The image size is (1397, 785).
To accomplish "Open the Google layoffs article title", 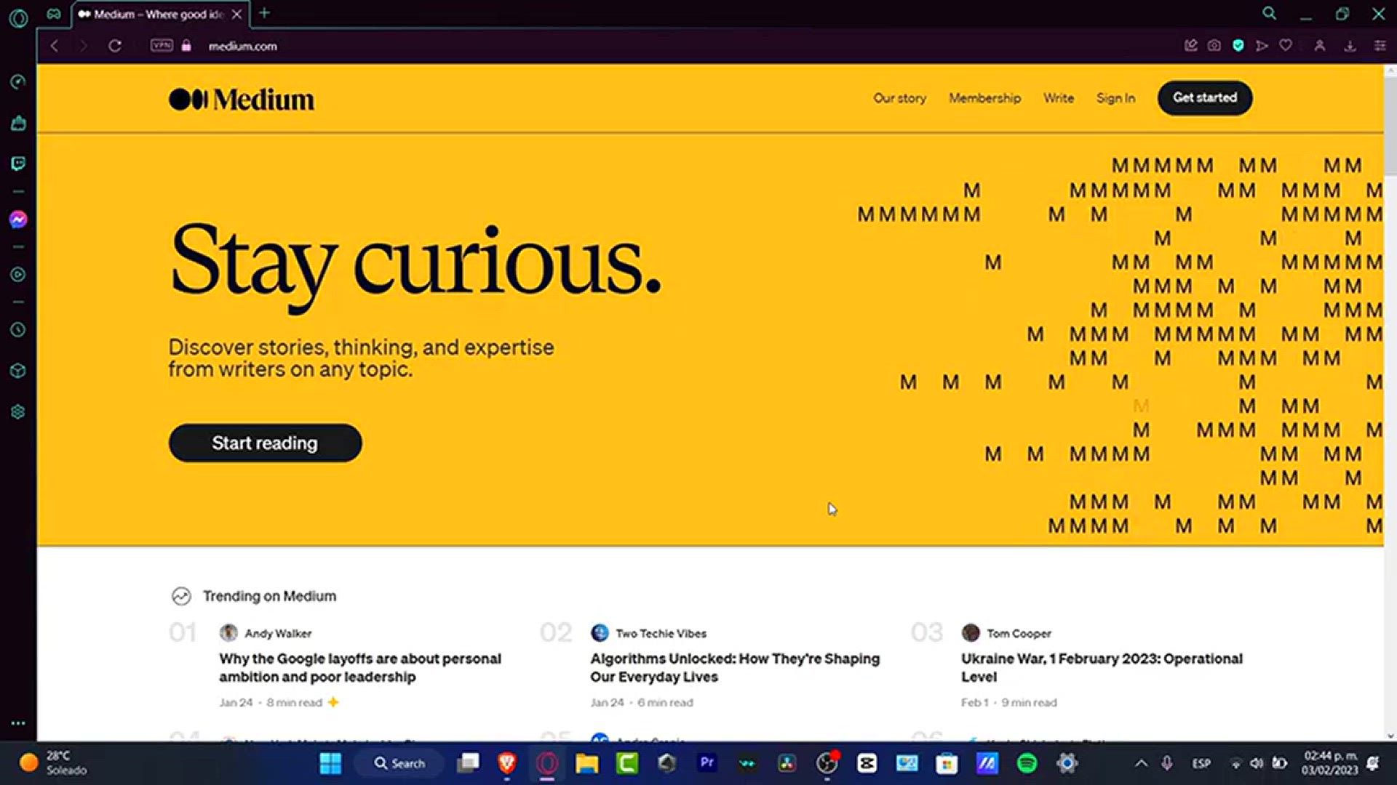I will 360,667.
